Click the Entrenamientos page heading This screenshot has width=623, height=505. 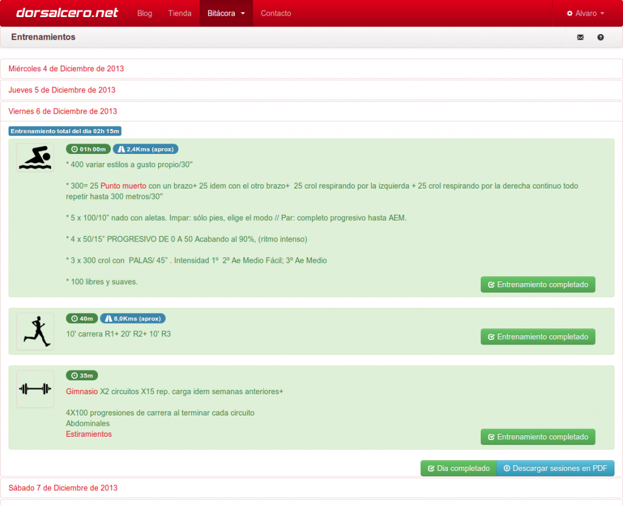click(x=43, y=37)
